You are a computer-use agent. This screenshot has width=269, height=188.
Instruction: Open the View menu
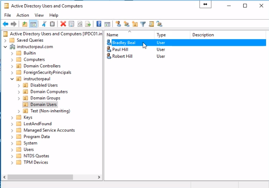point(39,15)
